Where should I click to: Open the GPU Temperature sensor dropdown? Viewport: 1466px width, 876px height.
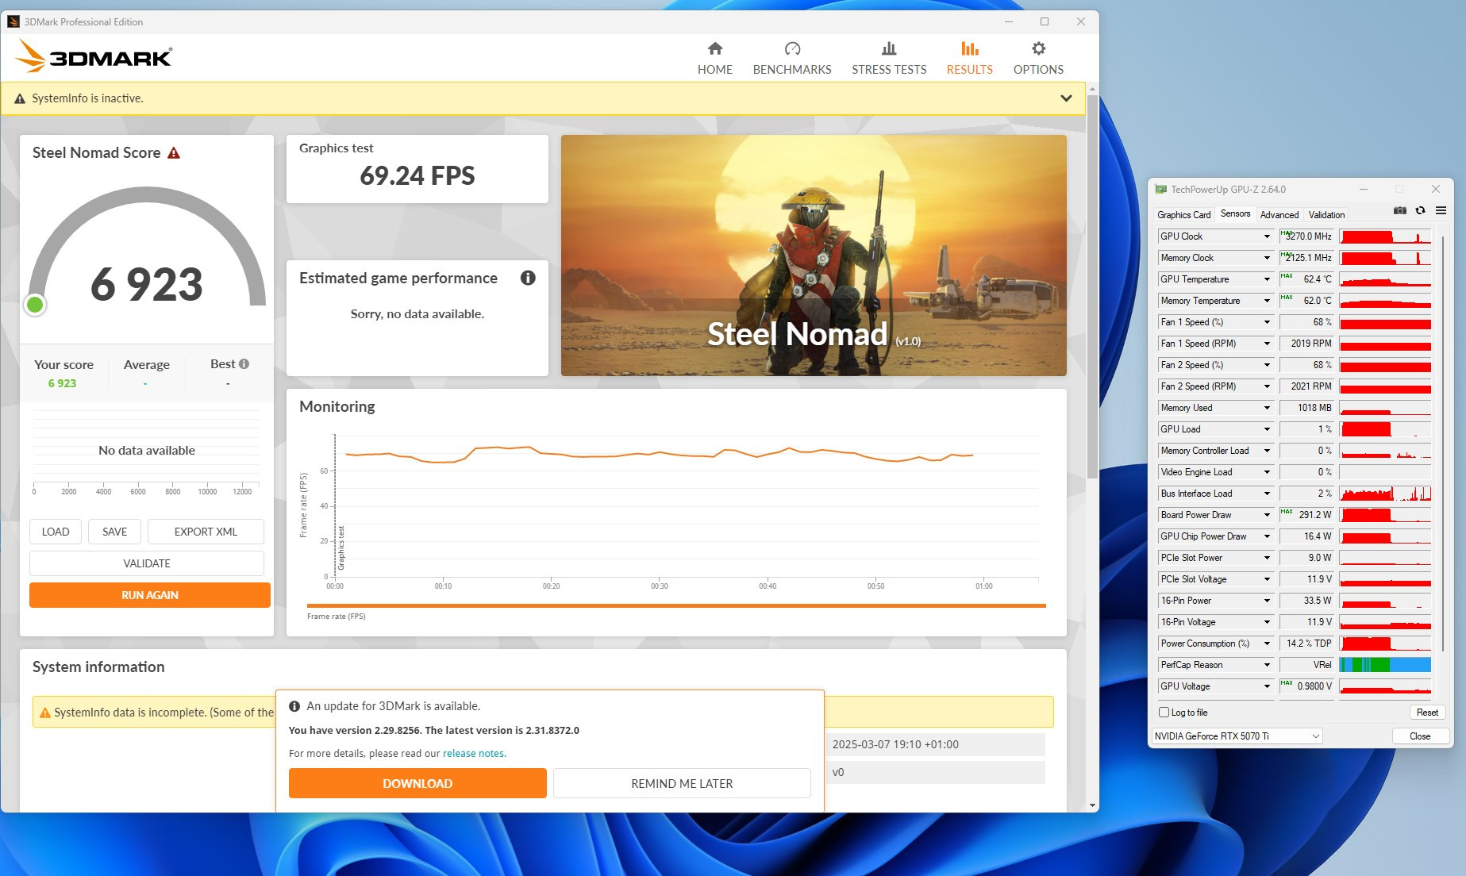click(x=1267, y=279)
